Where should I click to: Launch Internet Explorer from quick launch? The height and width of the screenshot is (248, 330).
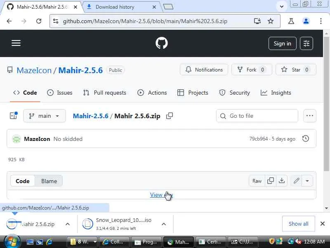coord(49,242)
